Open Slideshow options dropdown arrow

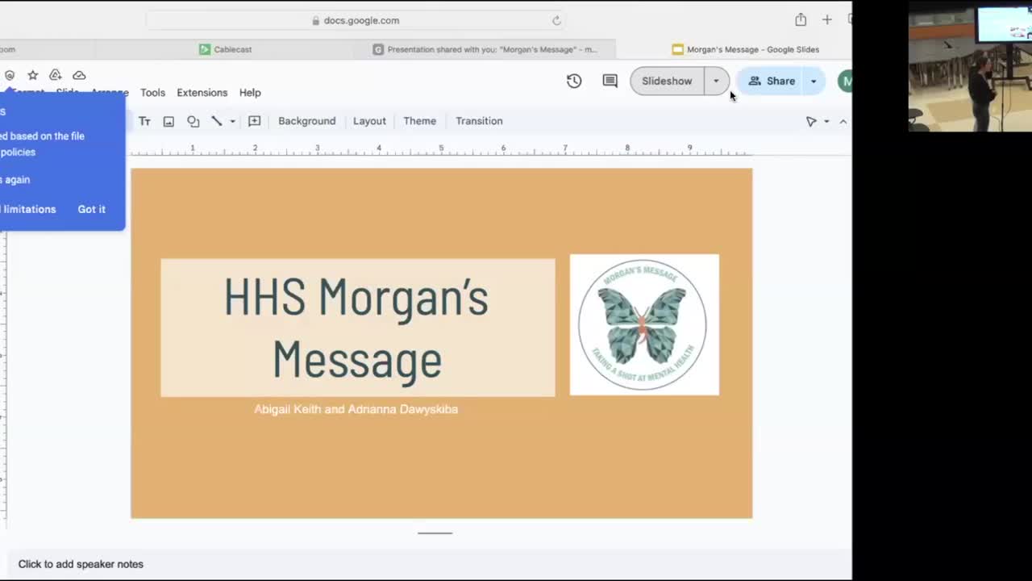pyautogui.click(x=716, y=81)
